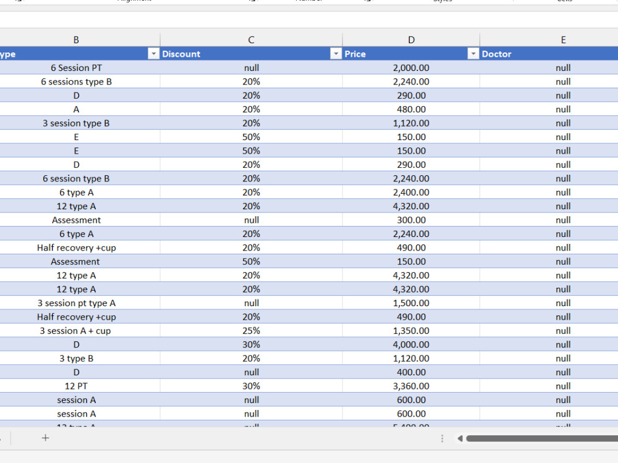Image resolution: width=618 pixels, height=463 pixels.
Task: Select the 25% discount cell
Action: coord(251,331)
